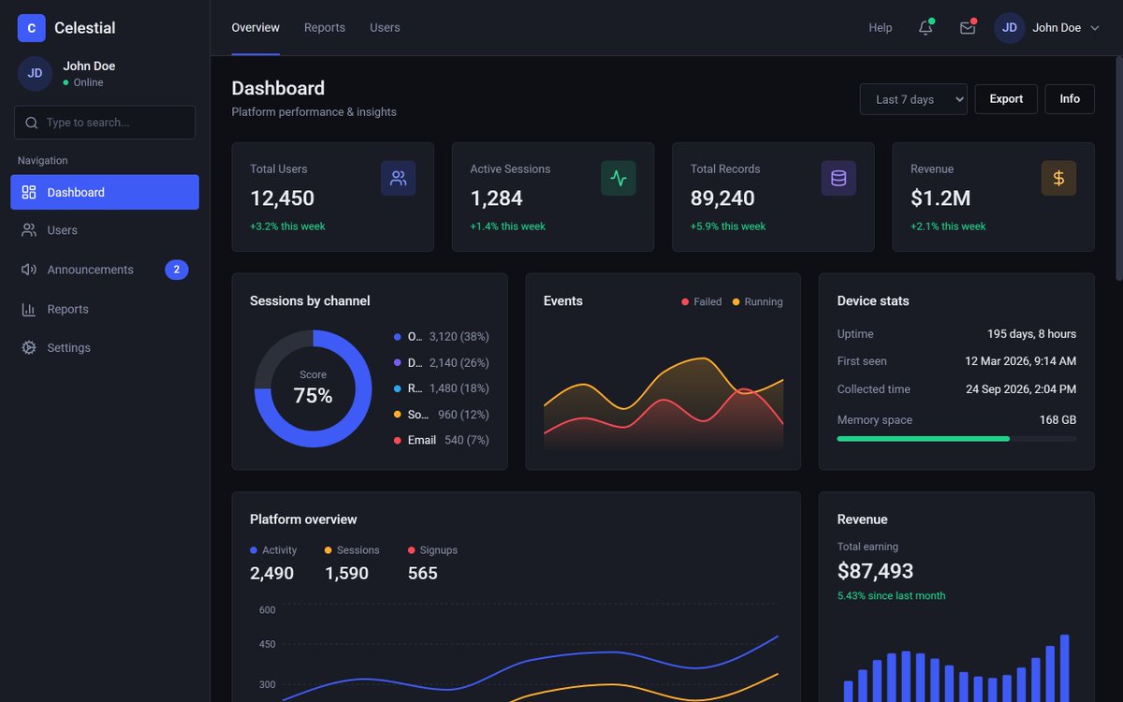This screenshot has width=1123, height=702.
Task: Click the Email legend entry 540 (7%)
Action: [442, 440]
